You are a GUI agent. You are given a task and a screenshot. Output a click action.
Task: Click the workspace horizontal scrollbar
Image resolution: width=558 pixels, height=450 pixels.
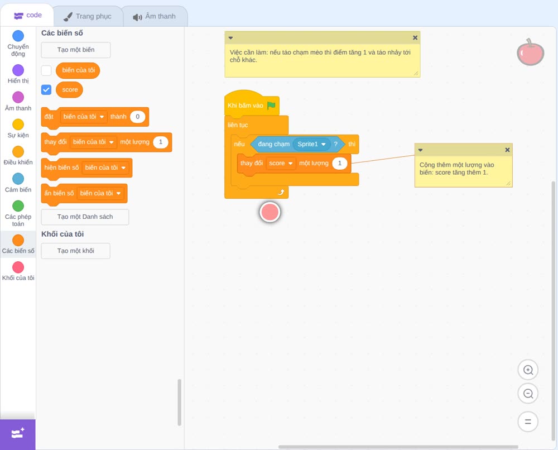tap(398, 447)
